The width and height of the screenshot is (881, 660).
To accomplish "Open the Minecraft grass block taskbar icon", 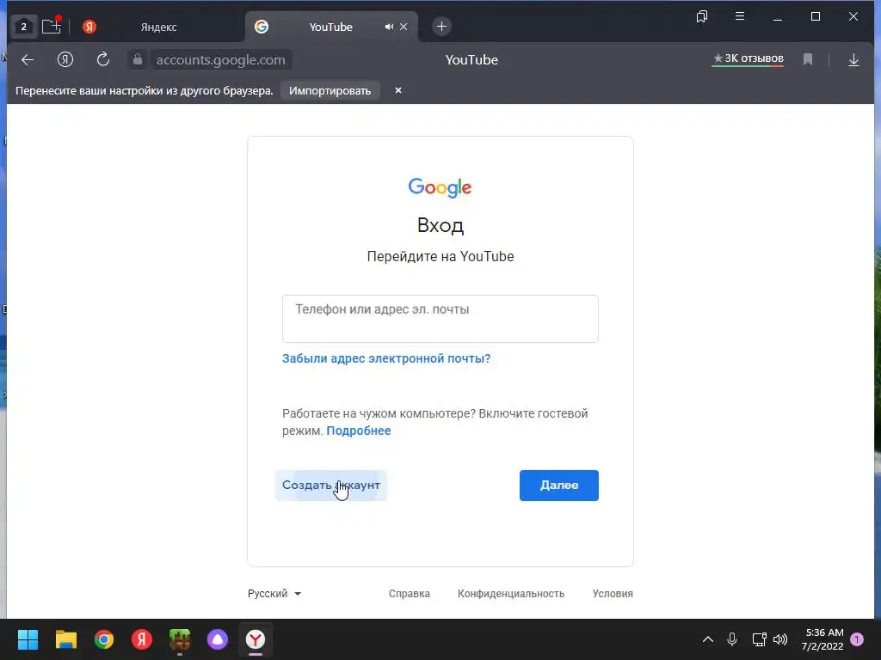I will click(x=180, y=639).
